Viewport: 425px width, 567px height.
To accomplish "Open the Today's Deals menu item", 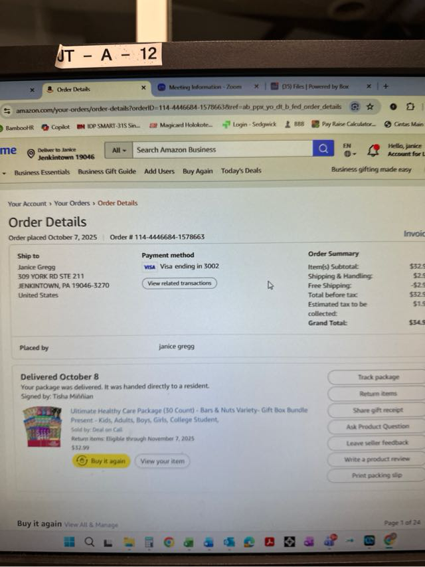I will [241, 171].
